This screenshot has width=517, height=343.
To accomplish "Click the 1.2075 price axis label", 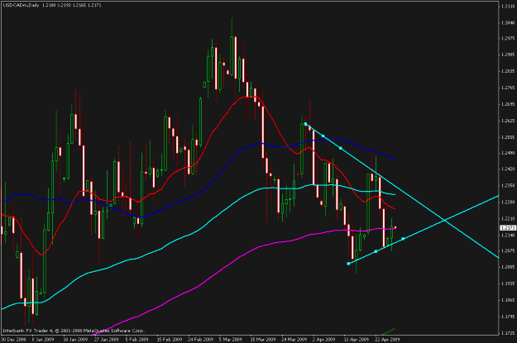I will (508, 250).
